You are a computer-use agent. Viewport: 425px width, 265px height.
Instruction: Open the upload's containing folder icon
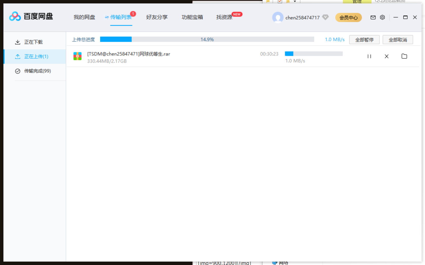pos(404,56)
